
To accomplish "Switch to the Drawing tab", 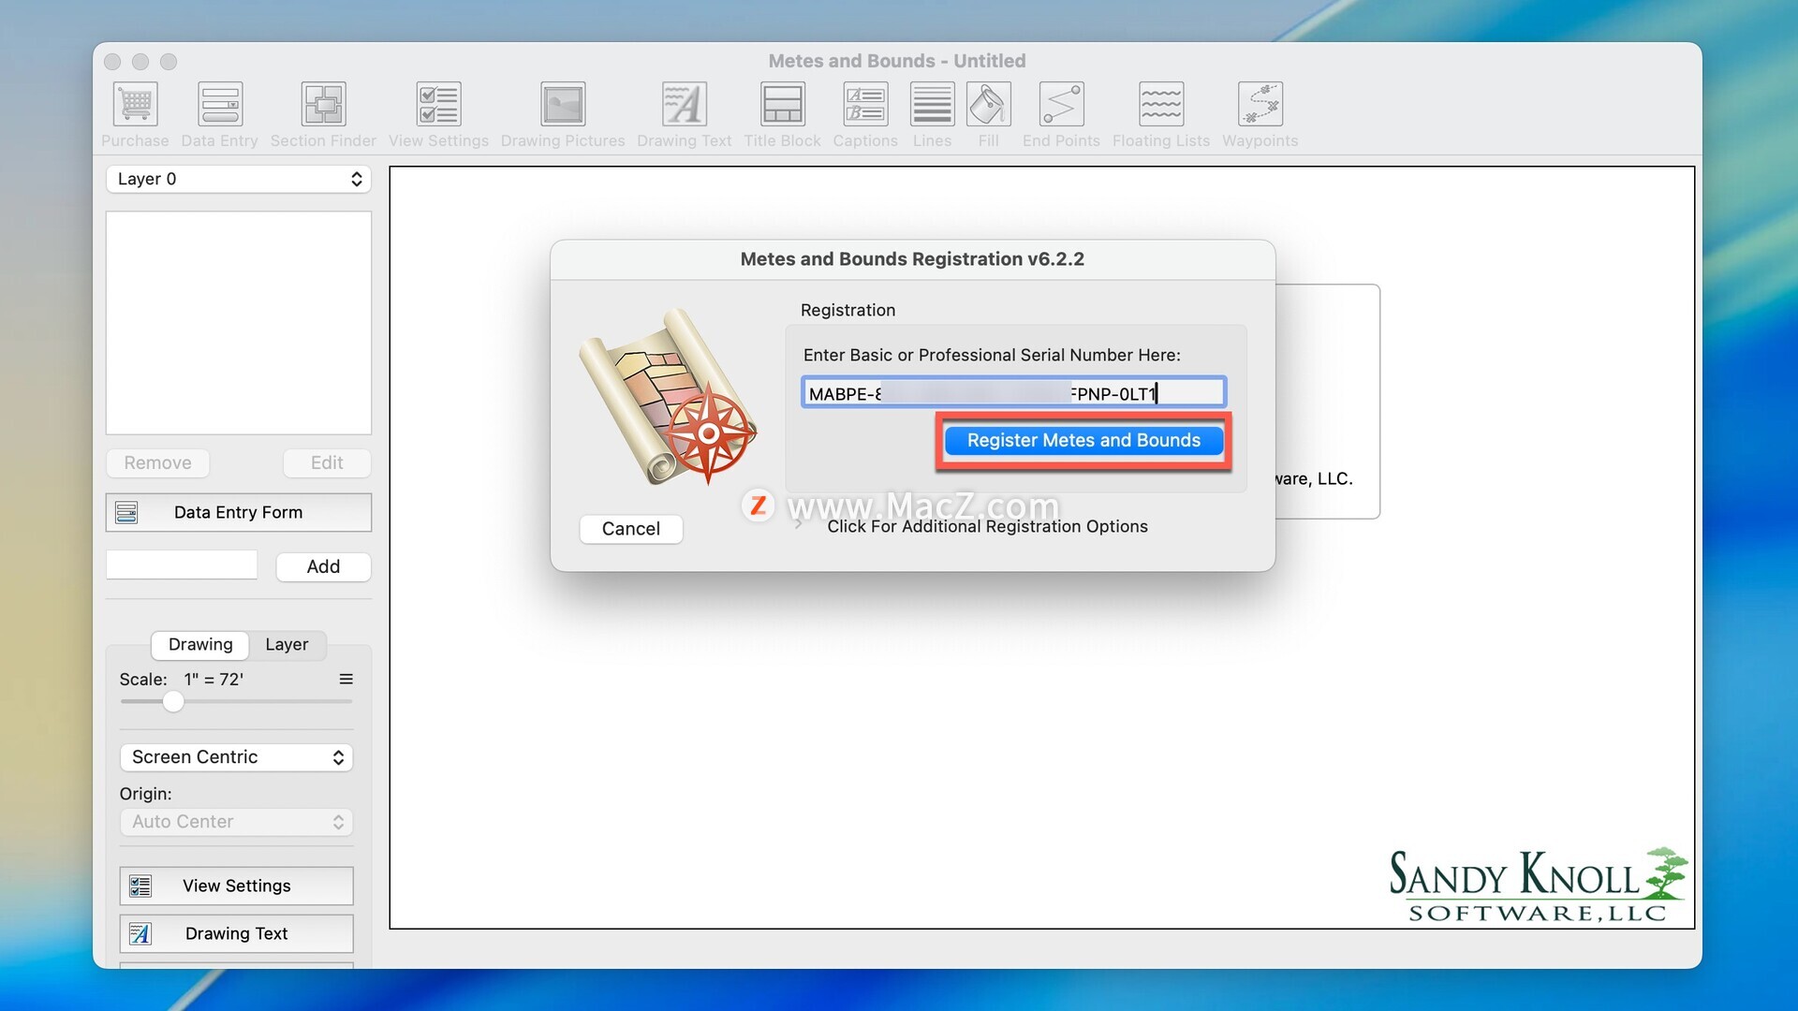I will pos(200,644).
